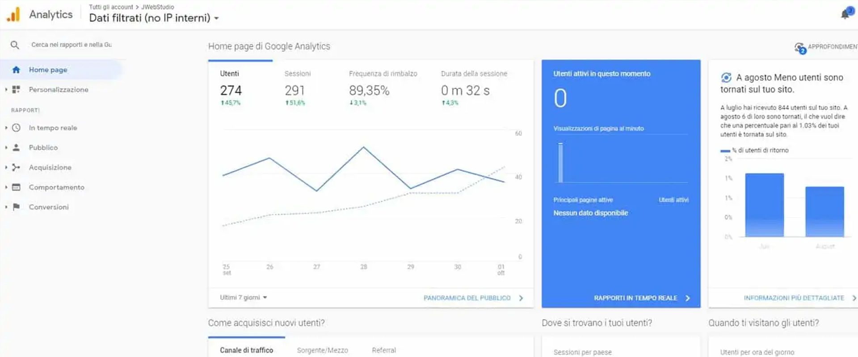Click the August bar in returning users chart

824,212
